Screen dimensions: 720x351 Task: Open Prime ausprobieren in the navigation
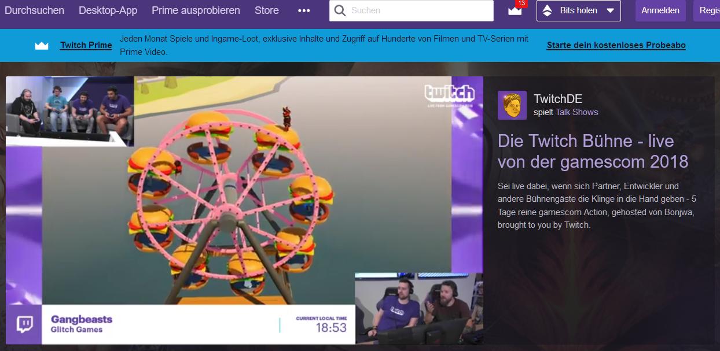click(x=196, y=10)
